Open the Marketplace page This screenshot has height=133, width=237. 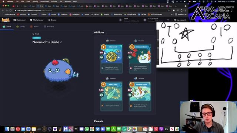(x=37, y=20)
